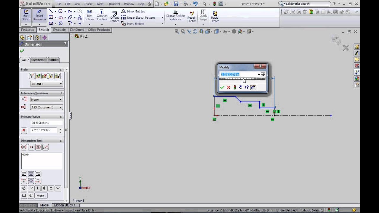The image size is (379, 213).
Task: Click the Modify dialog value input field
Action: click(239, 75)
